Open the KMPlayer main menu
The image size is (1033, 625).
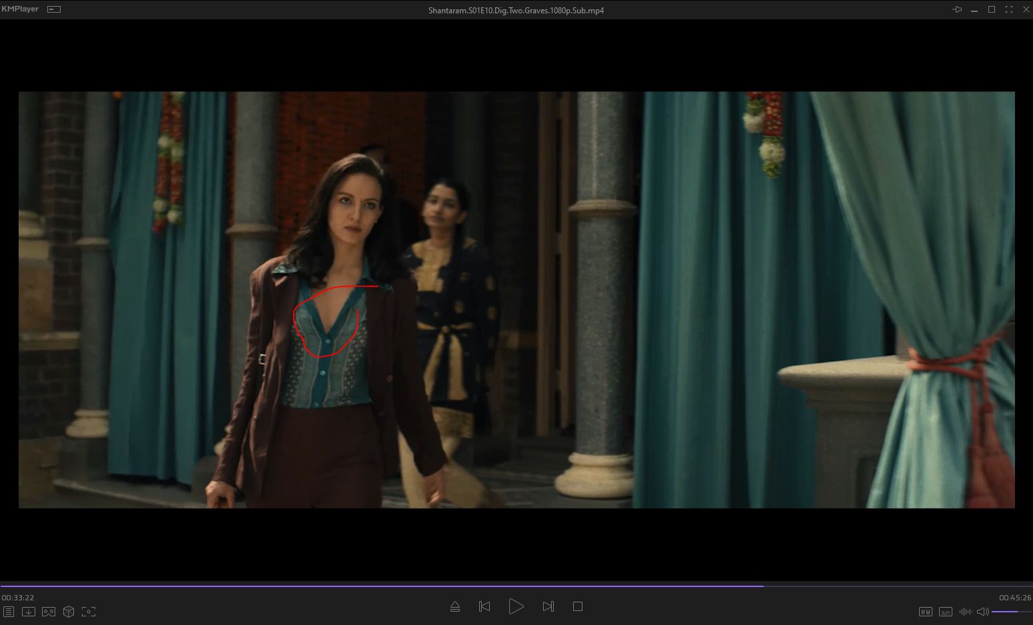pyautogui.click(x=20, y=9)
